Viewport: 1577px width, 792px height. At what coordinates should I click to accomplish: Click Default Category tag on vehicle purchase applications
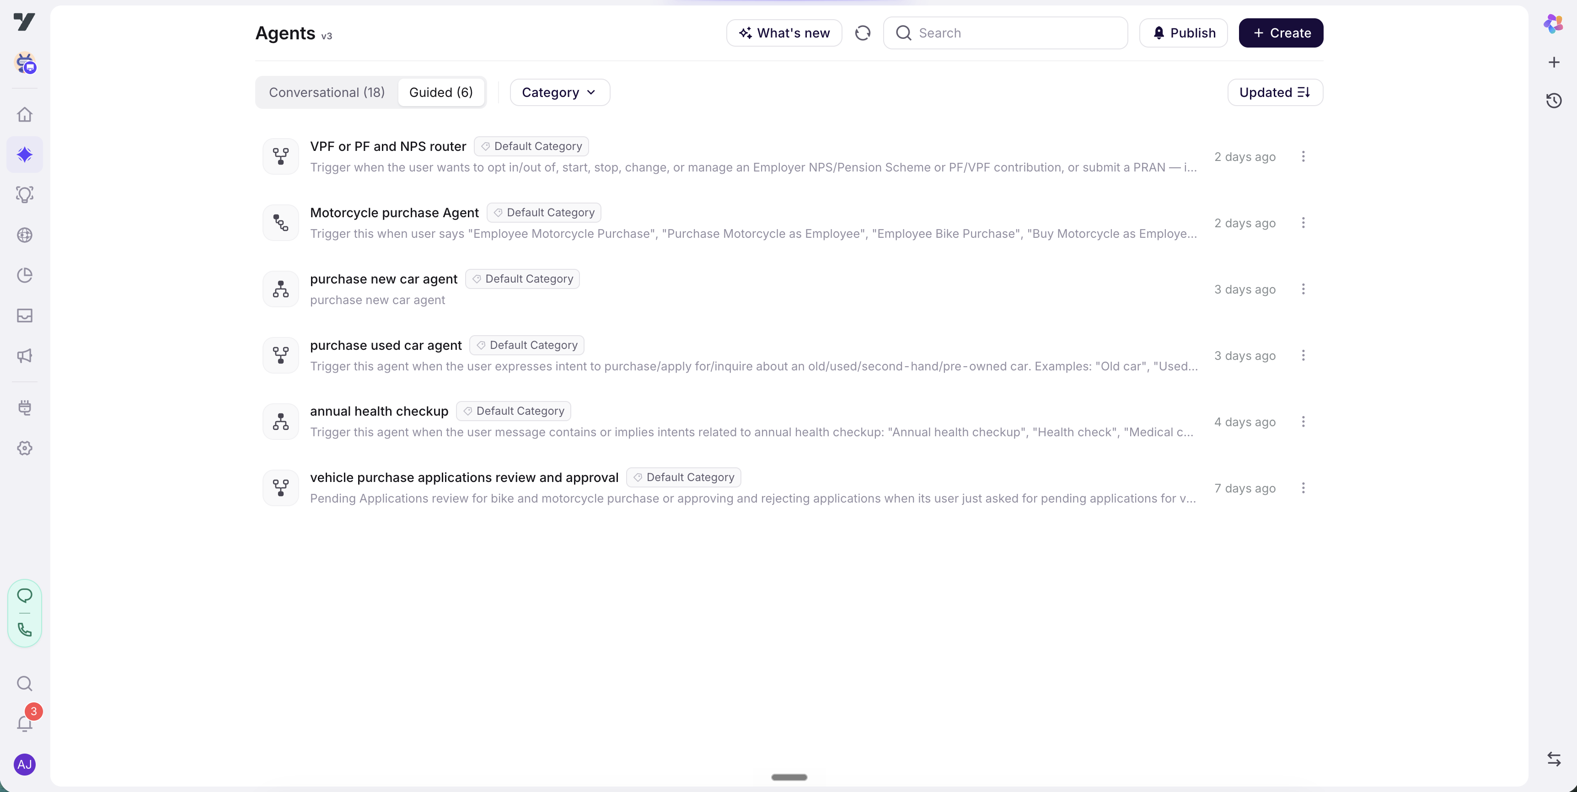point(684,477)
